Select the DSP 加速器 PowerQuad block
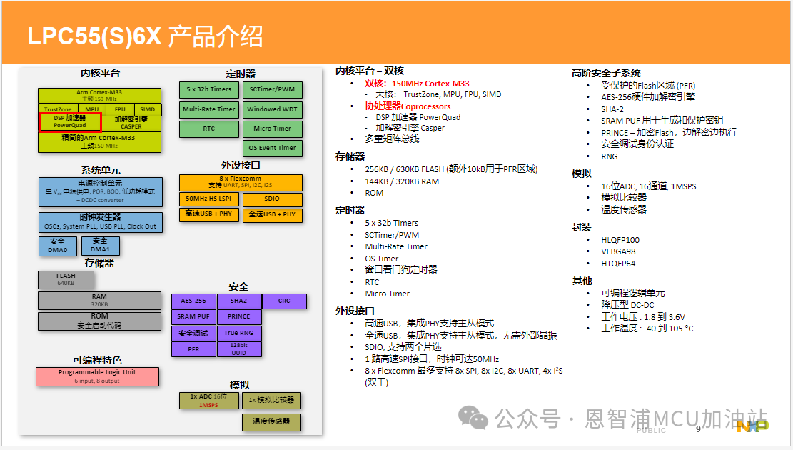Image resolution: width=793 pixels, height=450 pixels. point(70,122)
